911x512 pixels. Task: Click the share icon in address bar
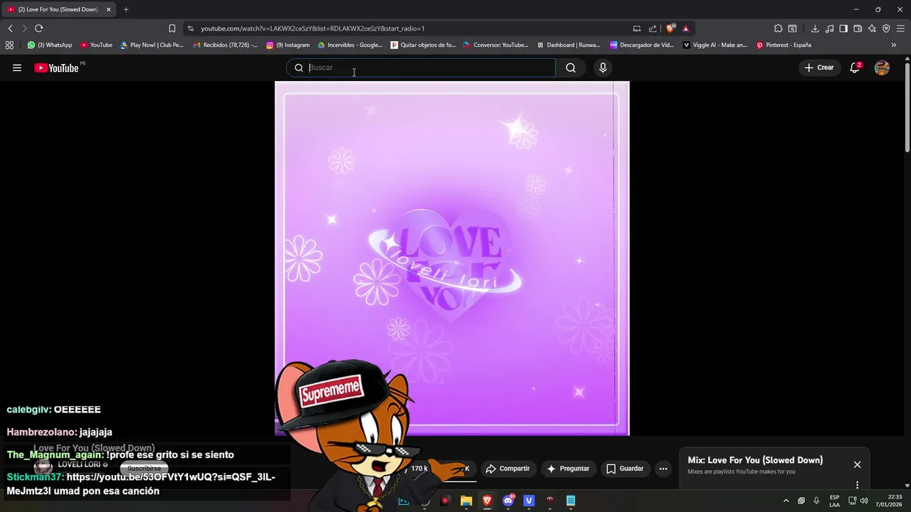(653, 28)
